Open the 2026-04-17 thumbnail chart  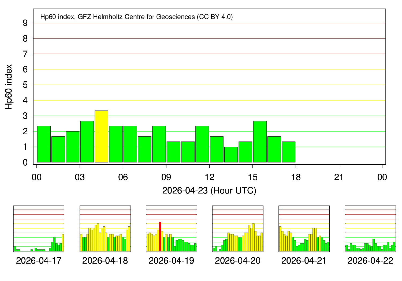39,229
